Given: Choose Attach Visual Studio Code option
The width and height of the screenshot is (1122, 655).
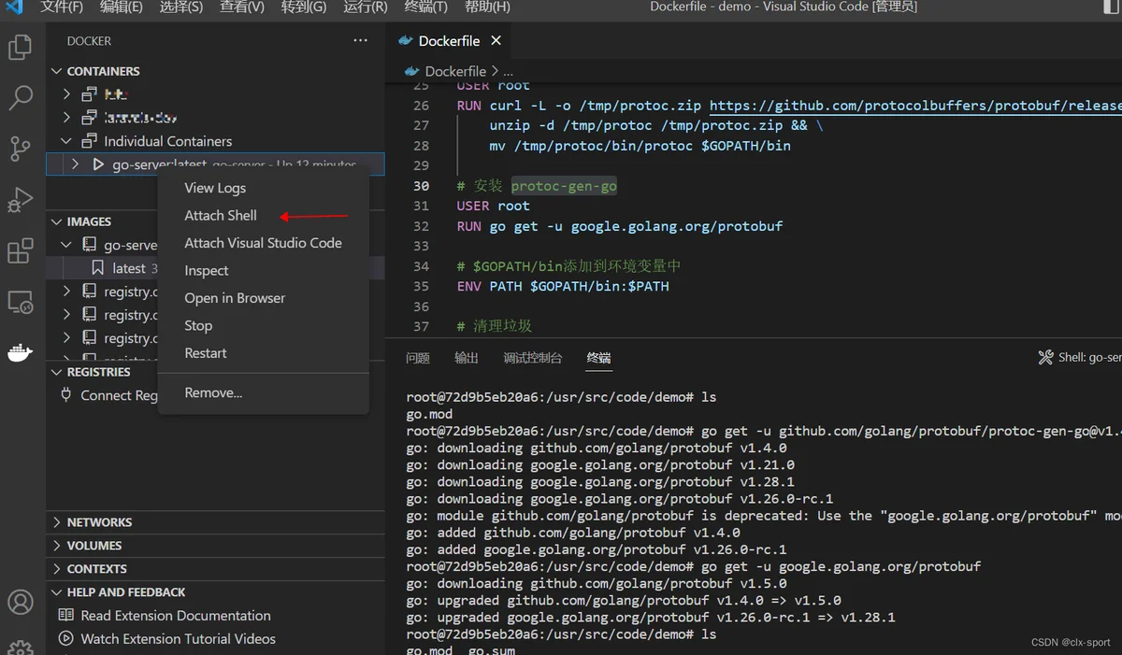Looking at the screenshot, I should 264,243.
